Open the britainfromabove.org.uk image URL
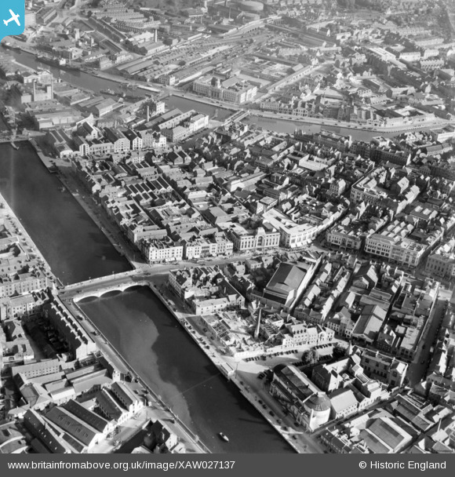Screen dimensions: 455x477 pos(122,464)
